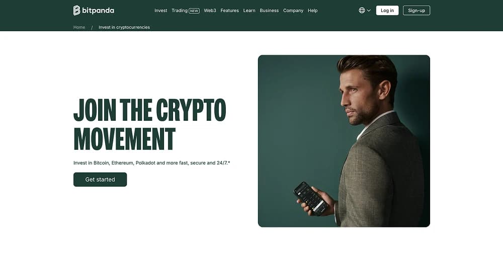Click the Sign-up button
The width and height of the screenshot is (503, 255).
(x=416, y=10)
